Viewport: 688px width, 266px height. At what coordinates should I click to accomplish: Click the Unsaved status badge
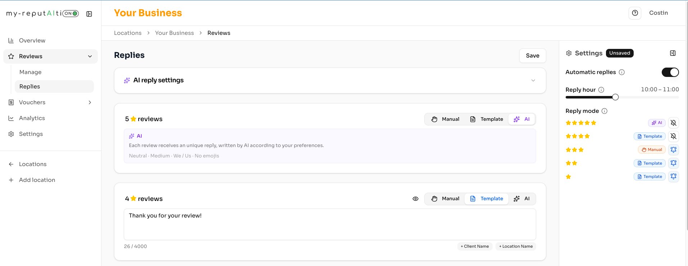coord(620,53)
